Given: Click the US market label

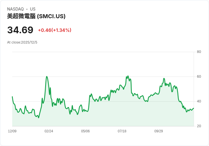Looking at the screenshot, I should (33, 9).
